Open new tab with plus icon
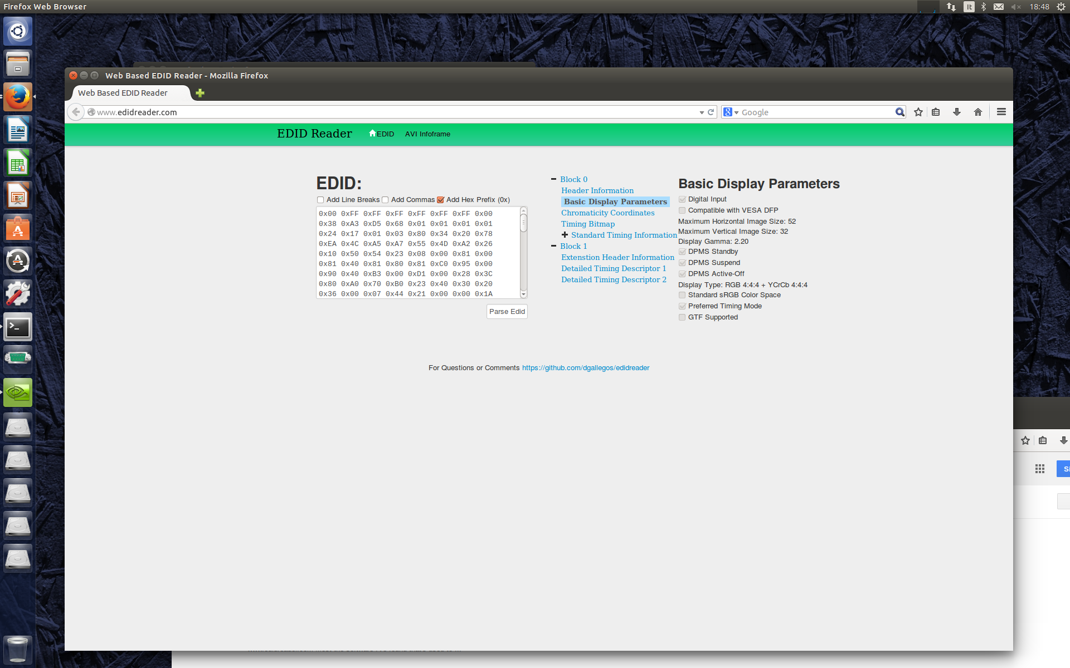 (200, 93)
